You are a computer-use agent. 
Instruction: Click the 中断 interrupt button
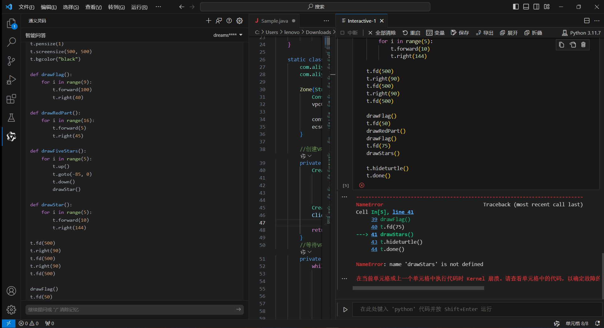(x=349, y=33)
